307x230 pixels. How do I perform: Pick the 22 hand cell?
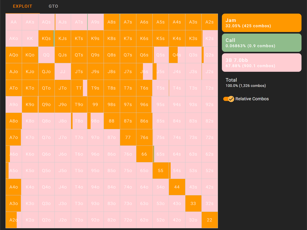click(x=210, y=220)
